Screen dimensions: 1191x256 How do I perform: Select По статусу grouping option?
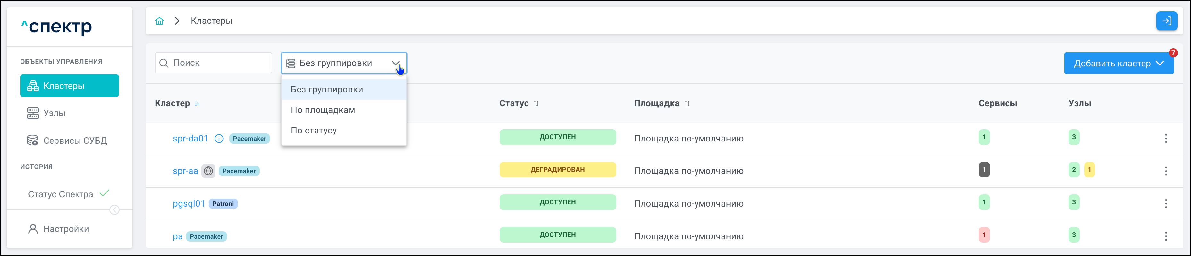314,131
